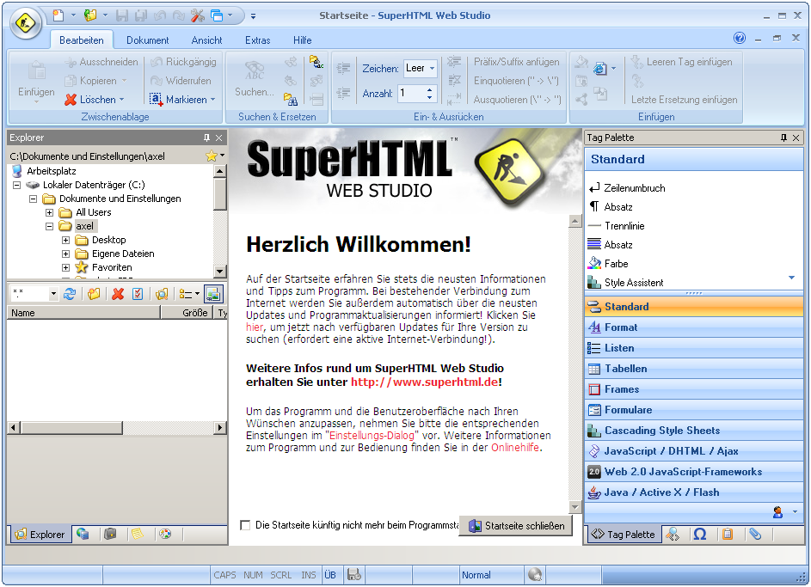The width and height of the screenshot is (811, 587).
Task: Check 'Die Startseite künftig nicht mehr' checkbox
Action: click(x=245, y=525)
